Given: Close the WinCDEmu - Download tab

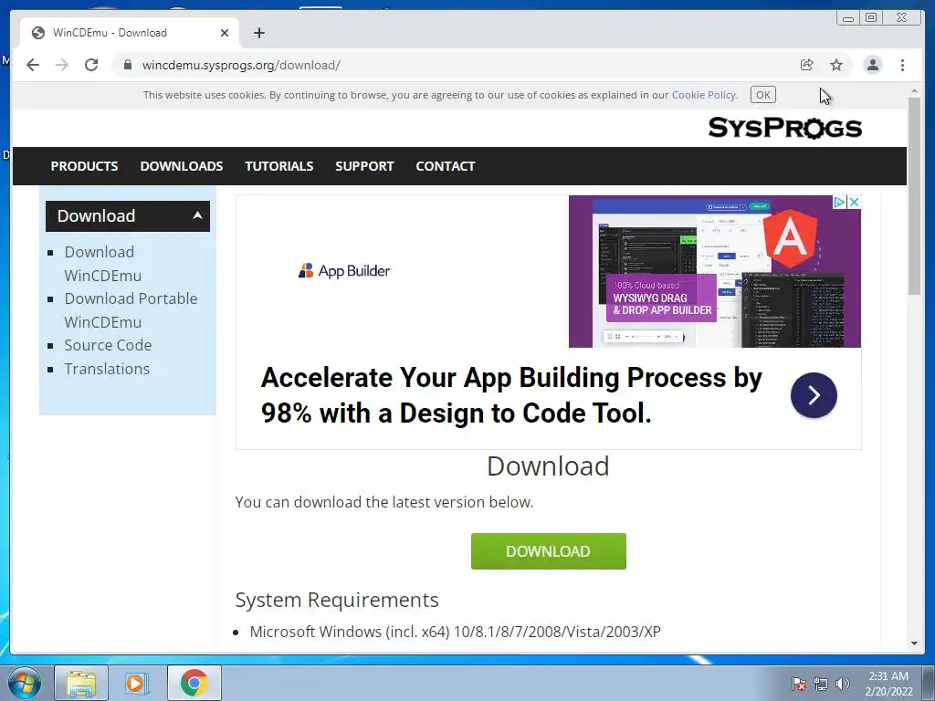Looking at the screenshot, I should point(225,33).
